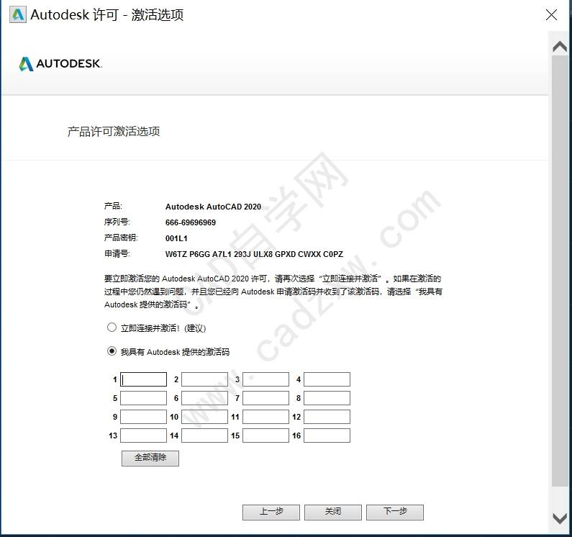Focus activation code field 9
Screen dimensions: 572x537
(143, 417)
